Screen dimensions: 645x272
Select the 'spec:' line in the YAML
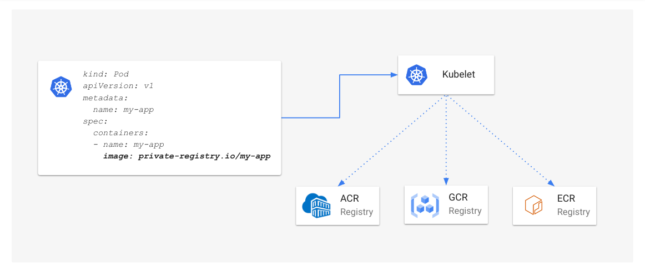(95, 121)
